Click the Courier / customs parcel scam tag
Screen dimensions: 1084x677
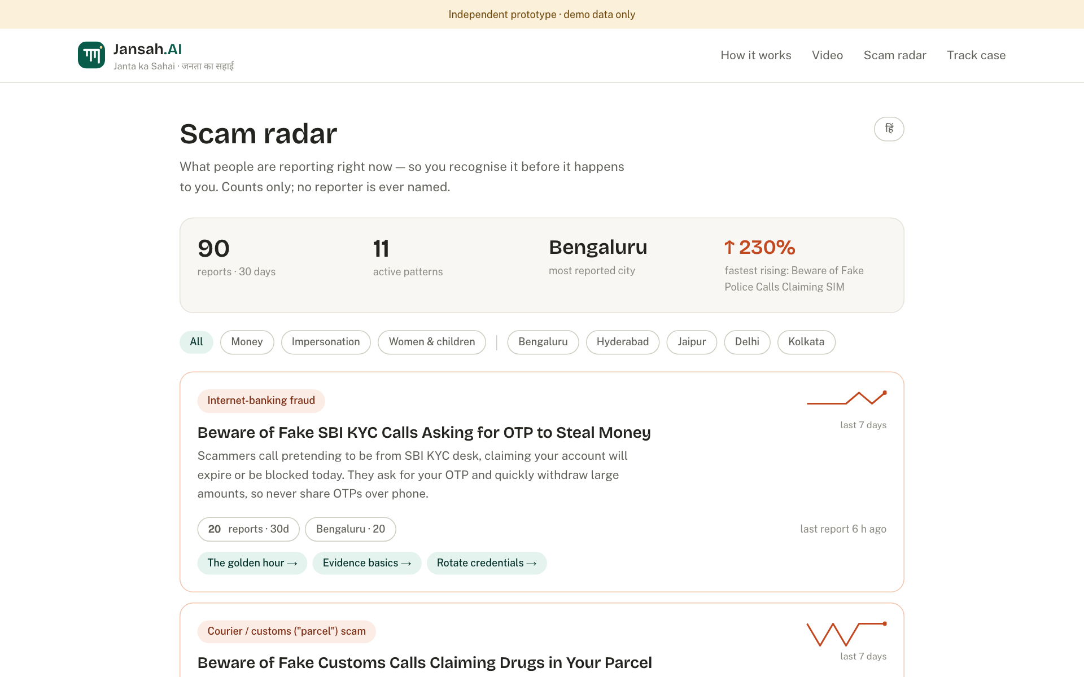[x=286, y=631]
